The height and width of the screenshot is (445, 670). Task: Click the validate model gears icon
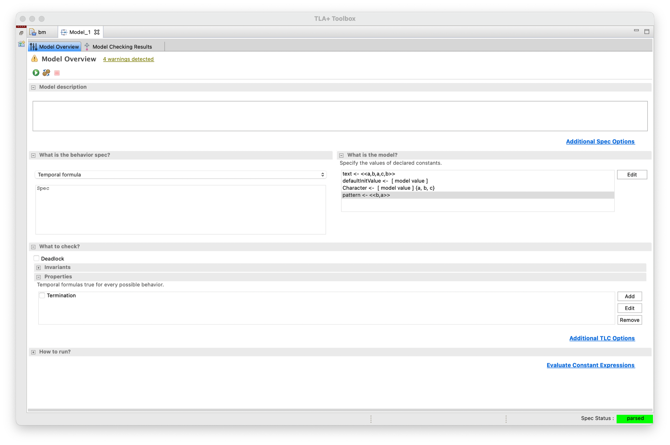point(46,73)
